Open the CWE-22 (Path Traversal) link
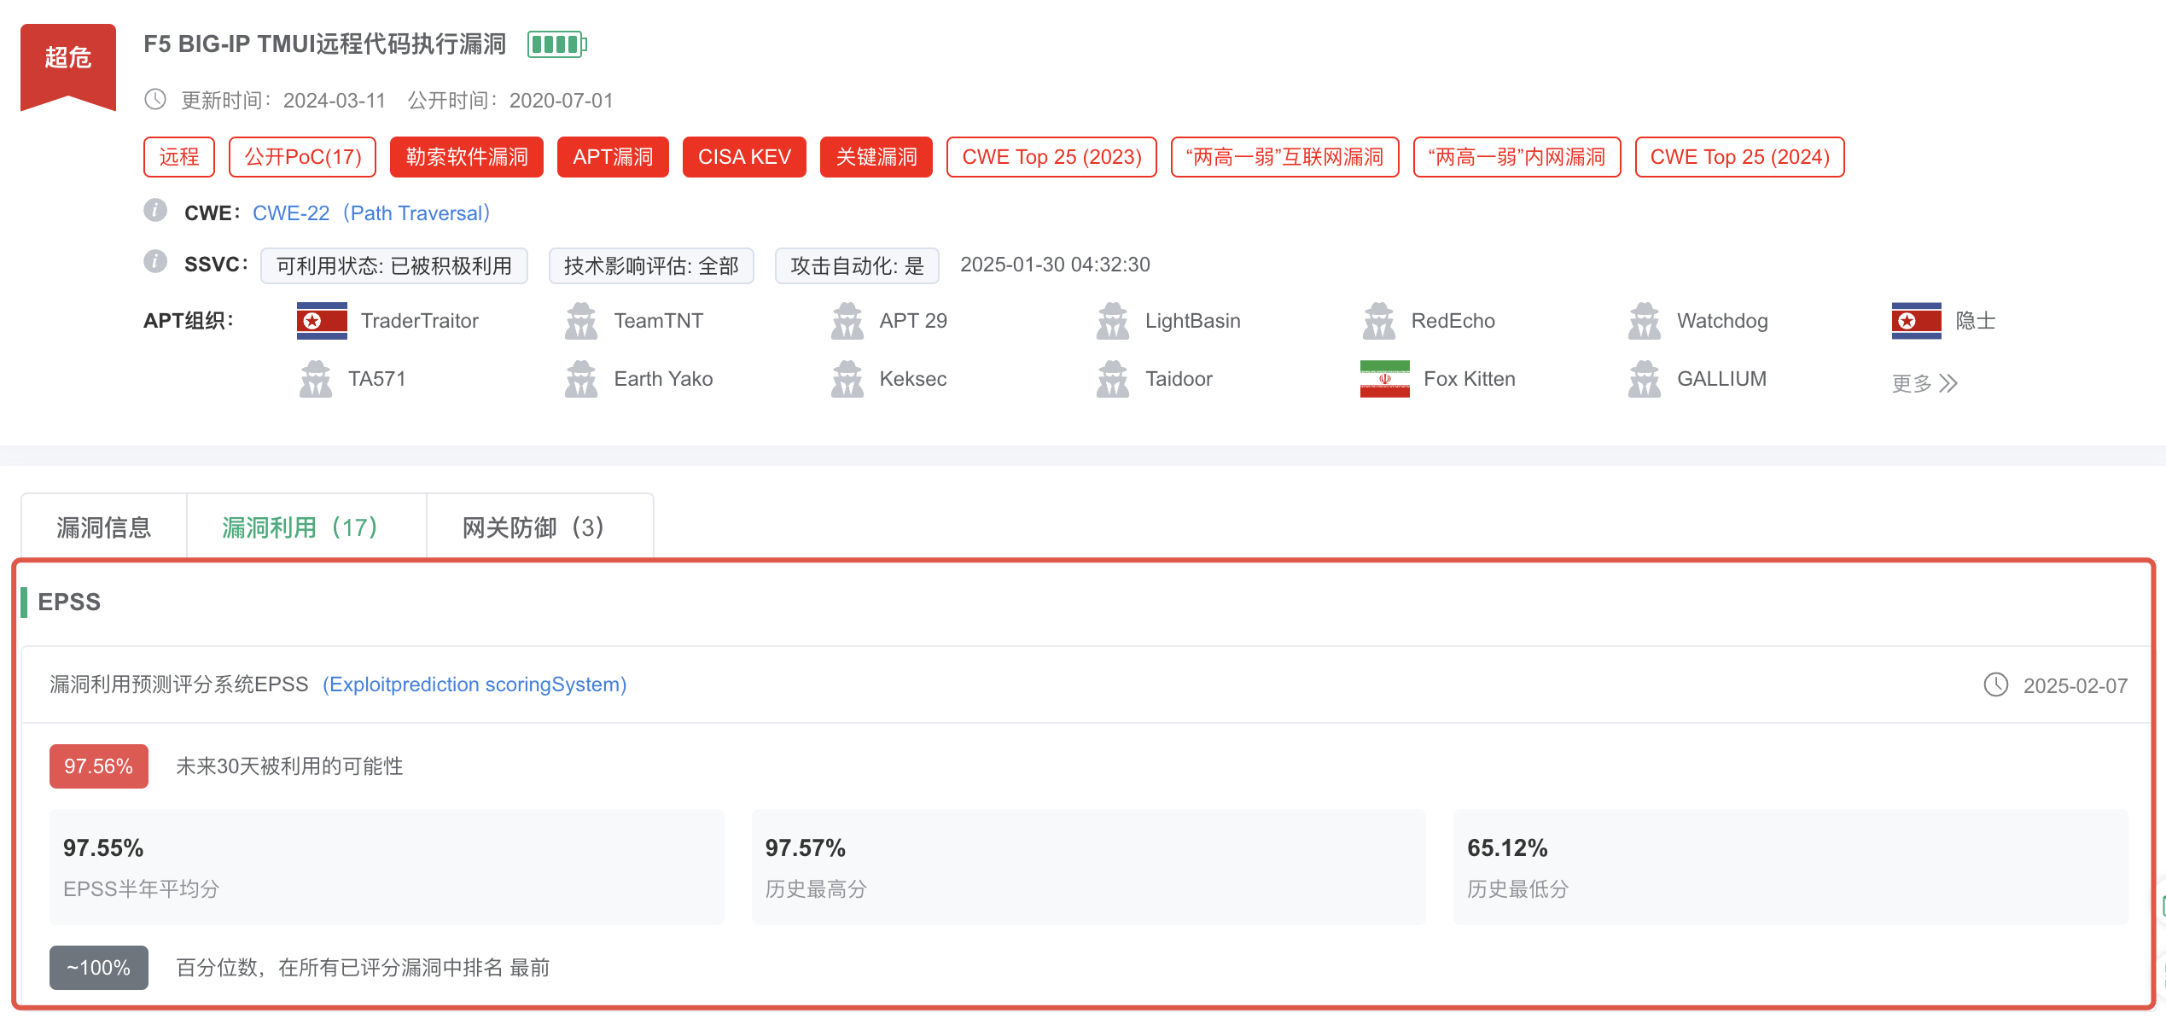This screenshot has width=2166, height=1019. 371,213
